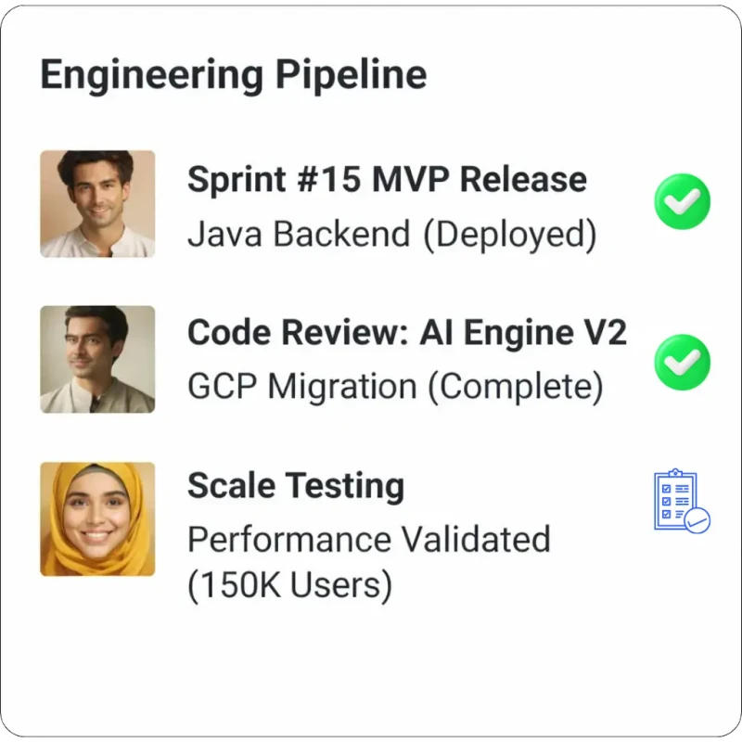
Task: Click the Engineering Pipeline heading
Action: coord(234,75)
